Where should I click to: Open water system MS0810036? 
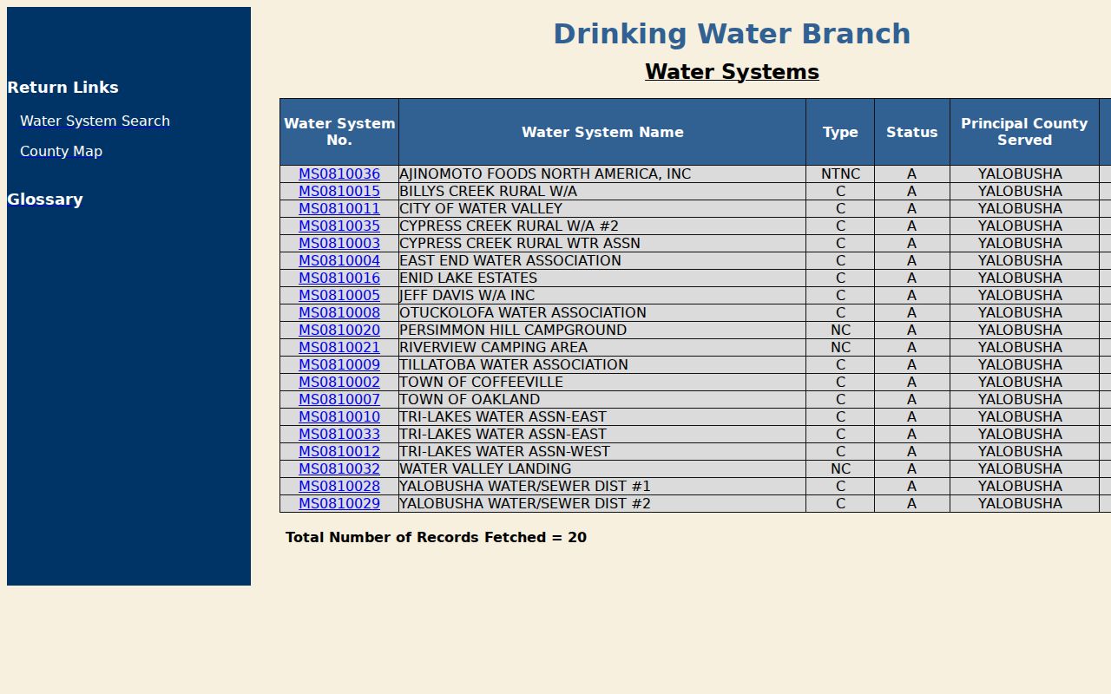(x=339, y=173)
